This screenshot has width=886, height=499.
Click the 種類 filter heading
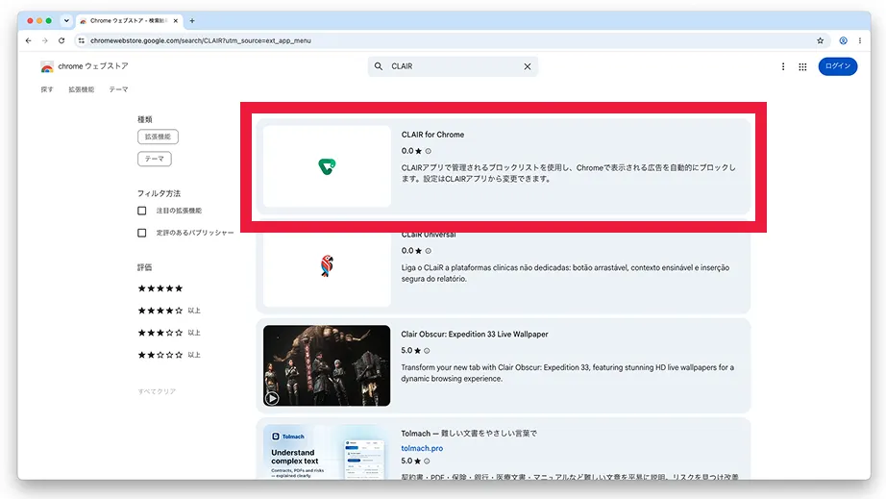[x=145, y=119]
